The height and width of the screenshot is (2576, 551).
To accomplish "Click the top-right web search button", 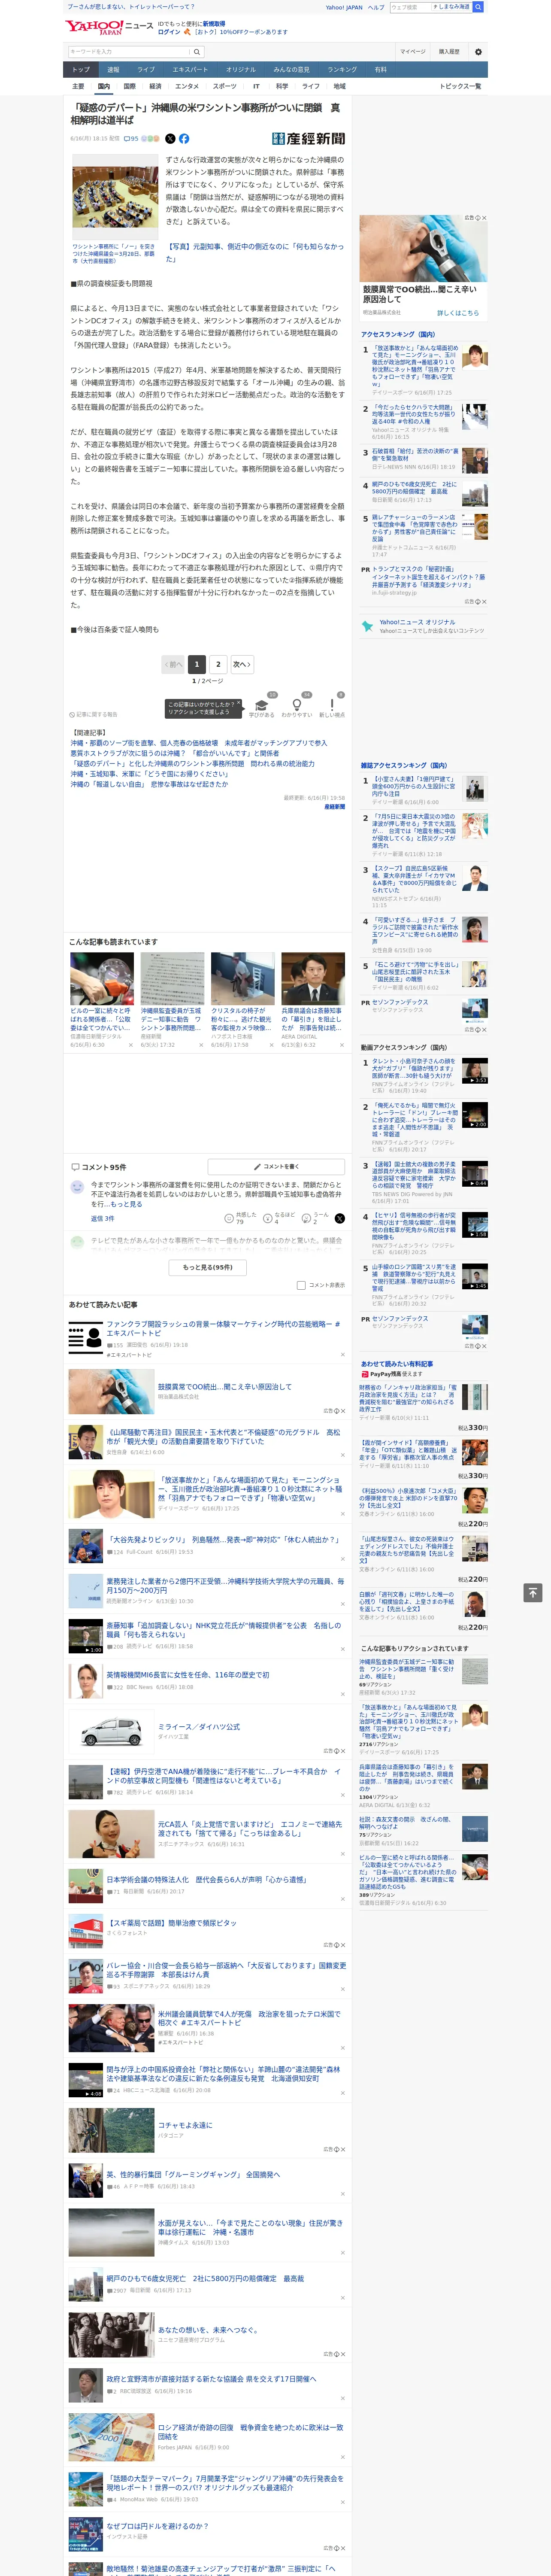I will (478, 7).
